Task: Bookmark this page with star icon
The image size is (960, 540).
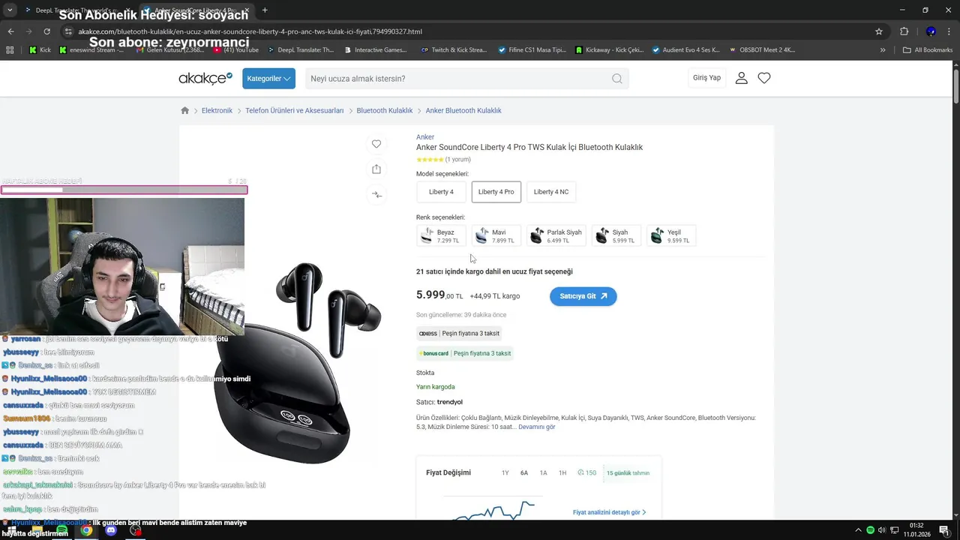Action: pyautogui.click(x=879, y=31)
